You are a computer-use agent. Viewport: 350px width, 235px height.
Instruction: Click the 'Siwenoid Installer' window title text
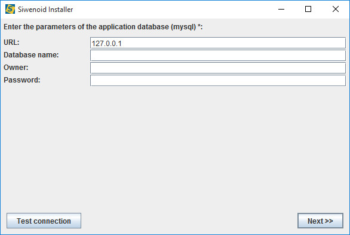pos(45,10)
